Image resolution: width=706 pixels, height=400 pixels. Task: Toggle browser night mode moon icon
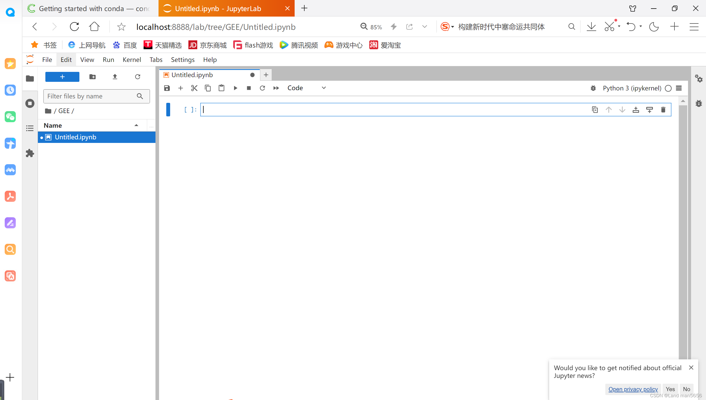tap(654, 27)
